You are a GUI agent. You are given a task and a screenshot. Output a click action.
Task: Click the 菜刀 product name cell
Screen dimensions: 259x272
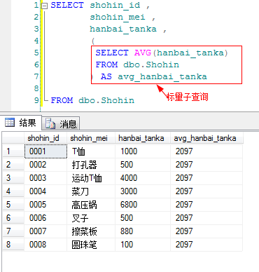click(91, 191)
